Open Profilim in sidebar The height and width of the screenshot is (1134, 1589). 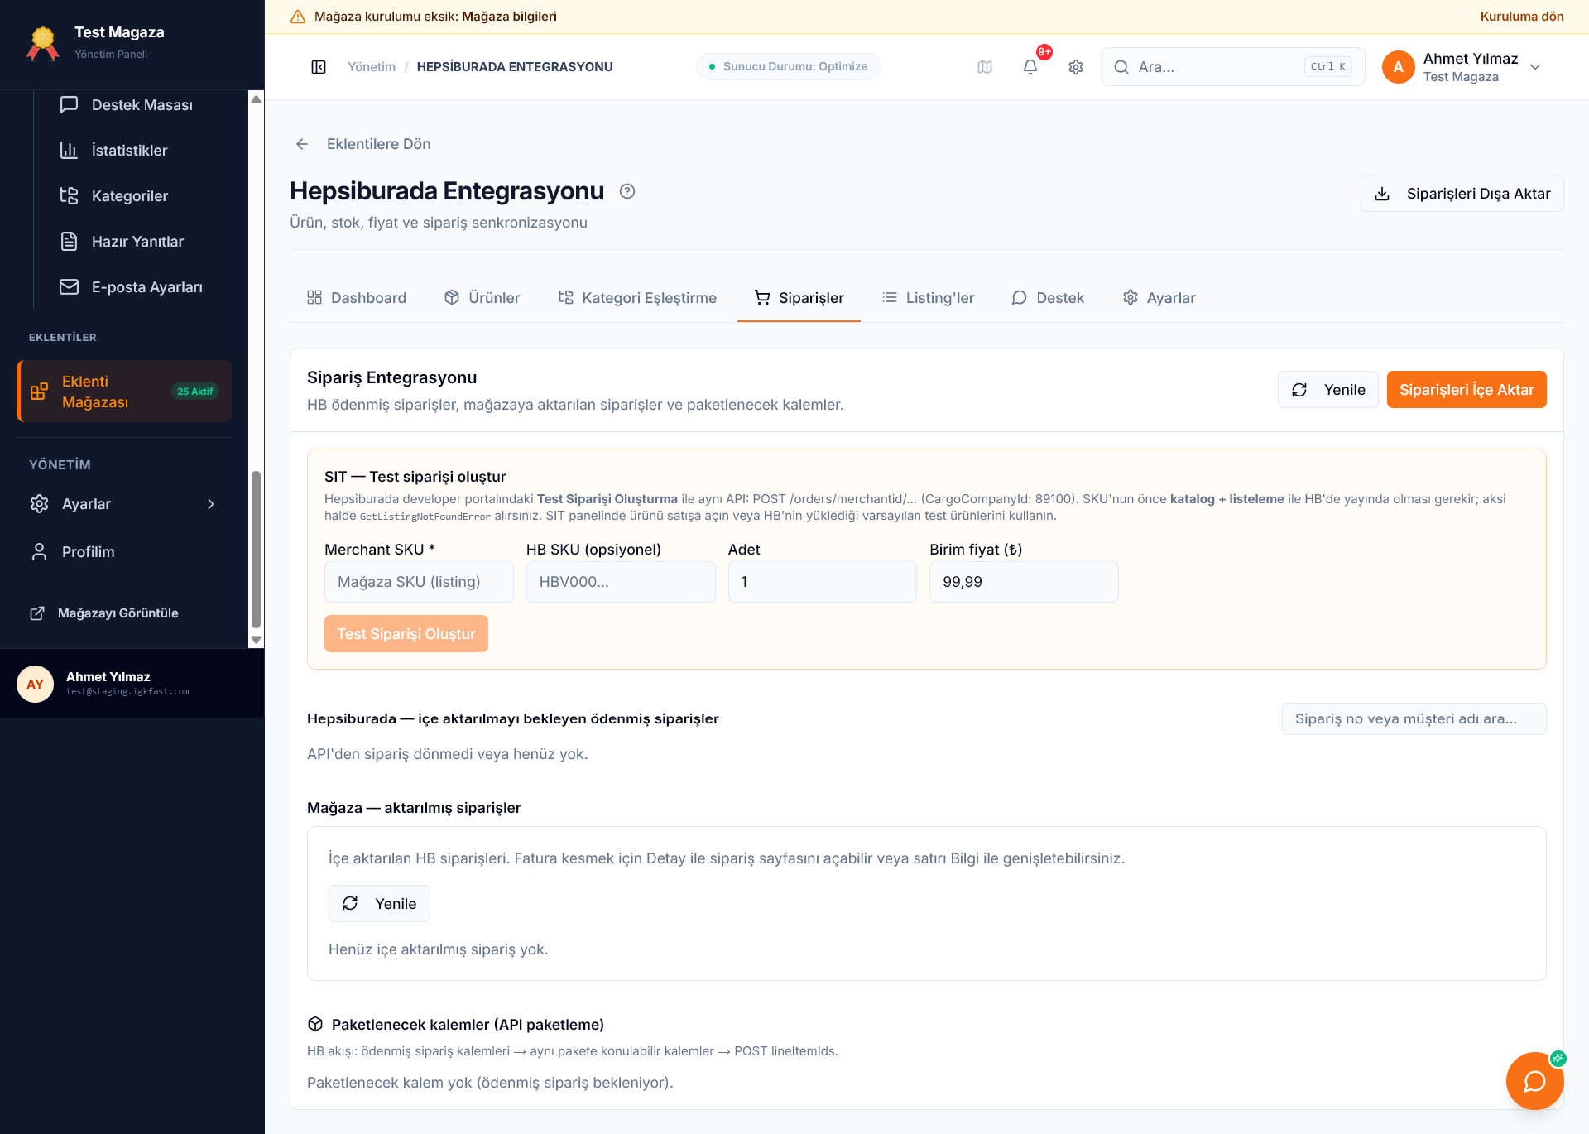(124, 552)
